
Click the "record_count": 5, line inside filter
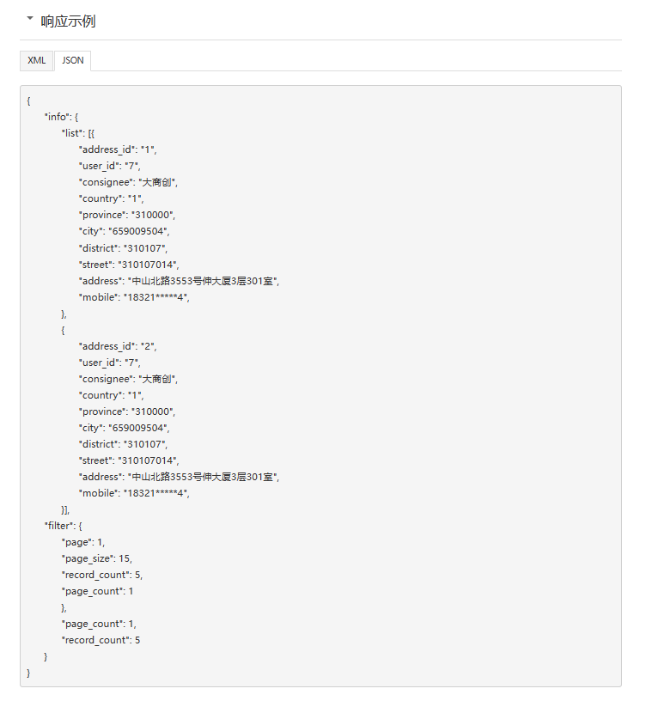pos(102,575)
